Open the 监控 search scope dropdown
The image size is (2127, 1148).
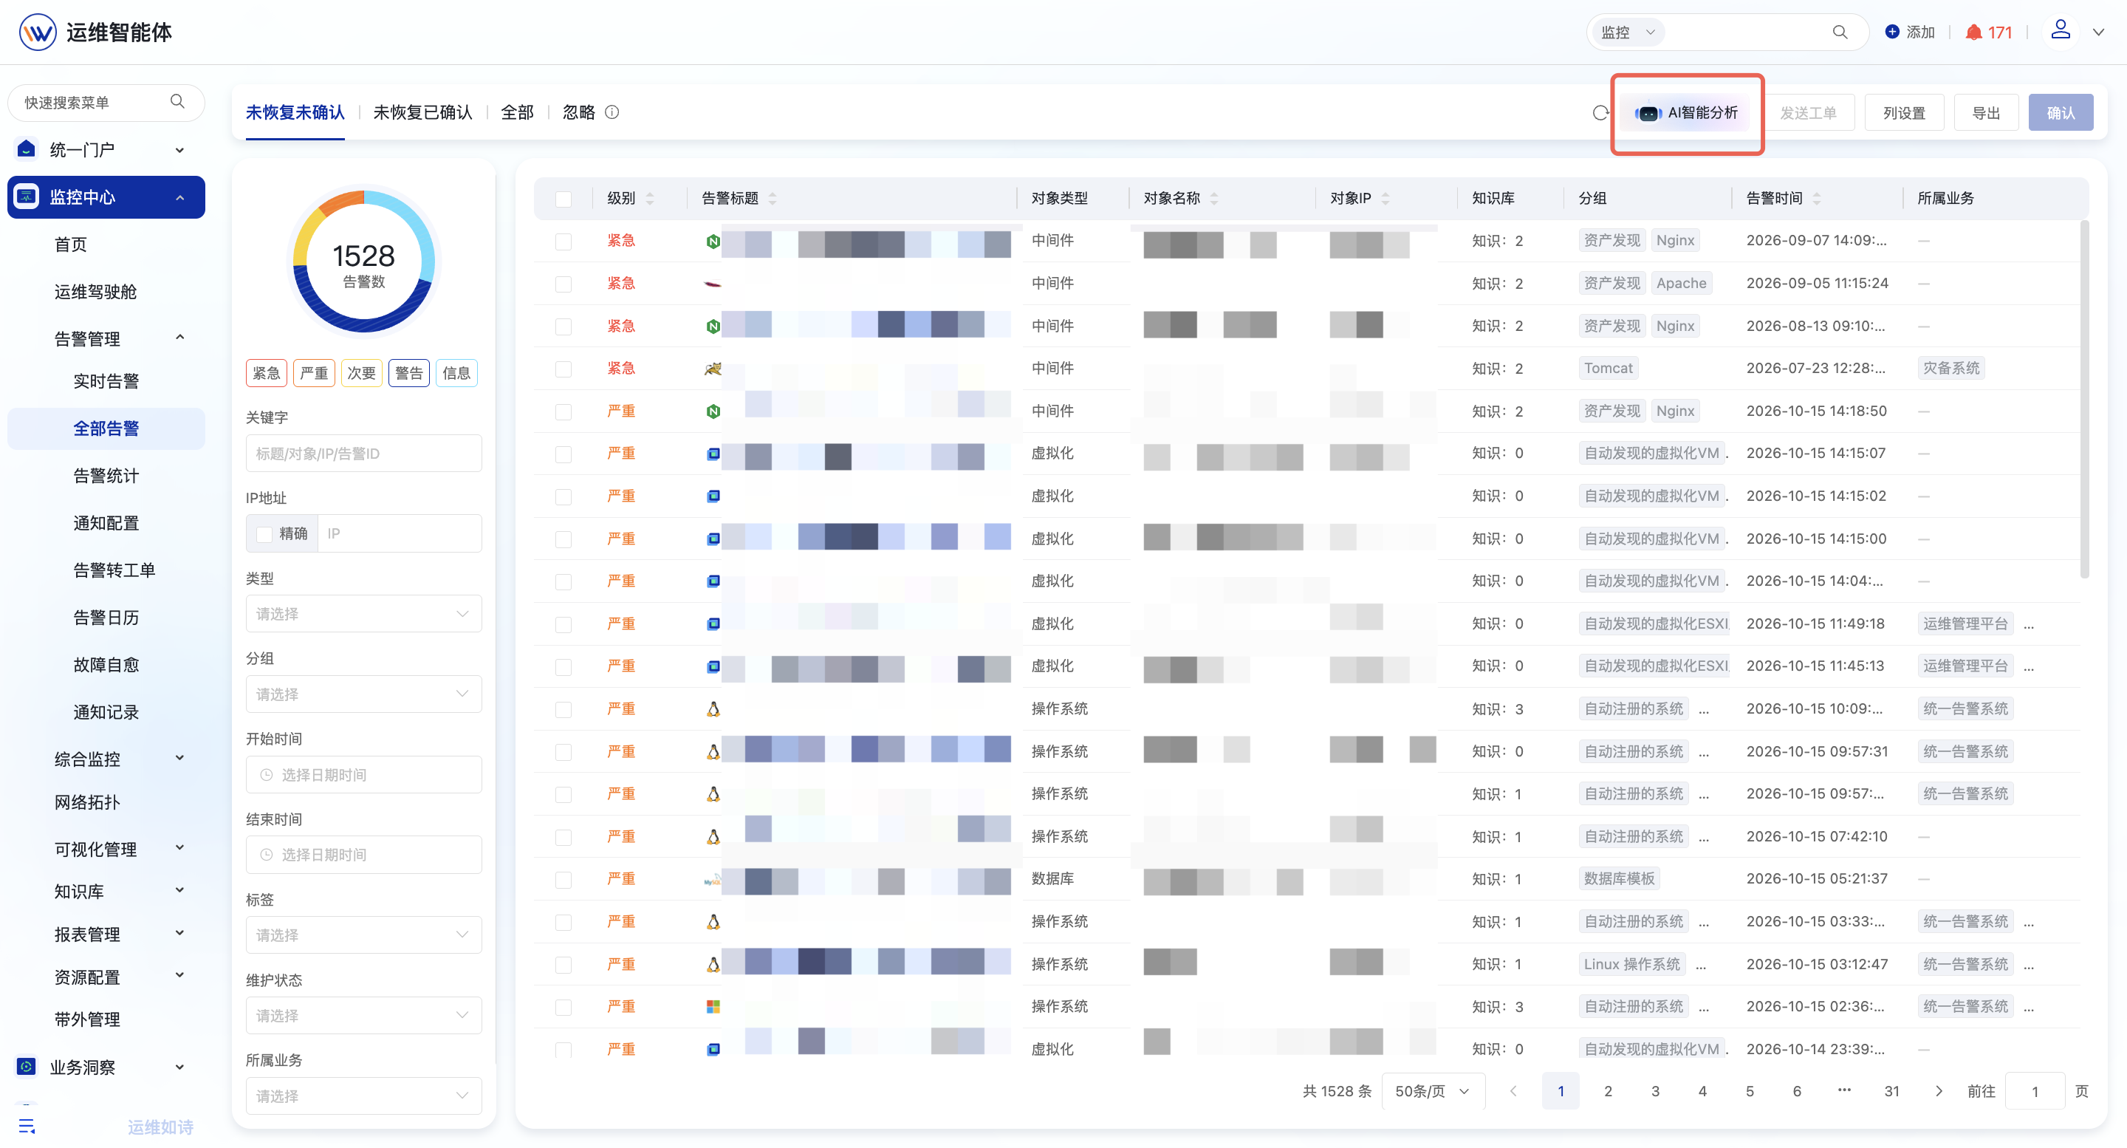pyautogui.click(x=1628, y=33)
